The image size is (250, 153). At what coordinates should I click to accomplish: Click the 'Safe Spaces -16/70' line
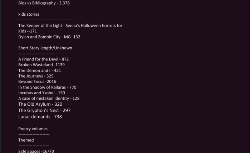click(x=36, y=151)
